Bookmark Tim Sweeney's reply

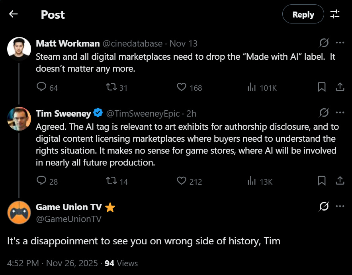click(x=322, y=181)
